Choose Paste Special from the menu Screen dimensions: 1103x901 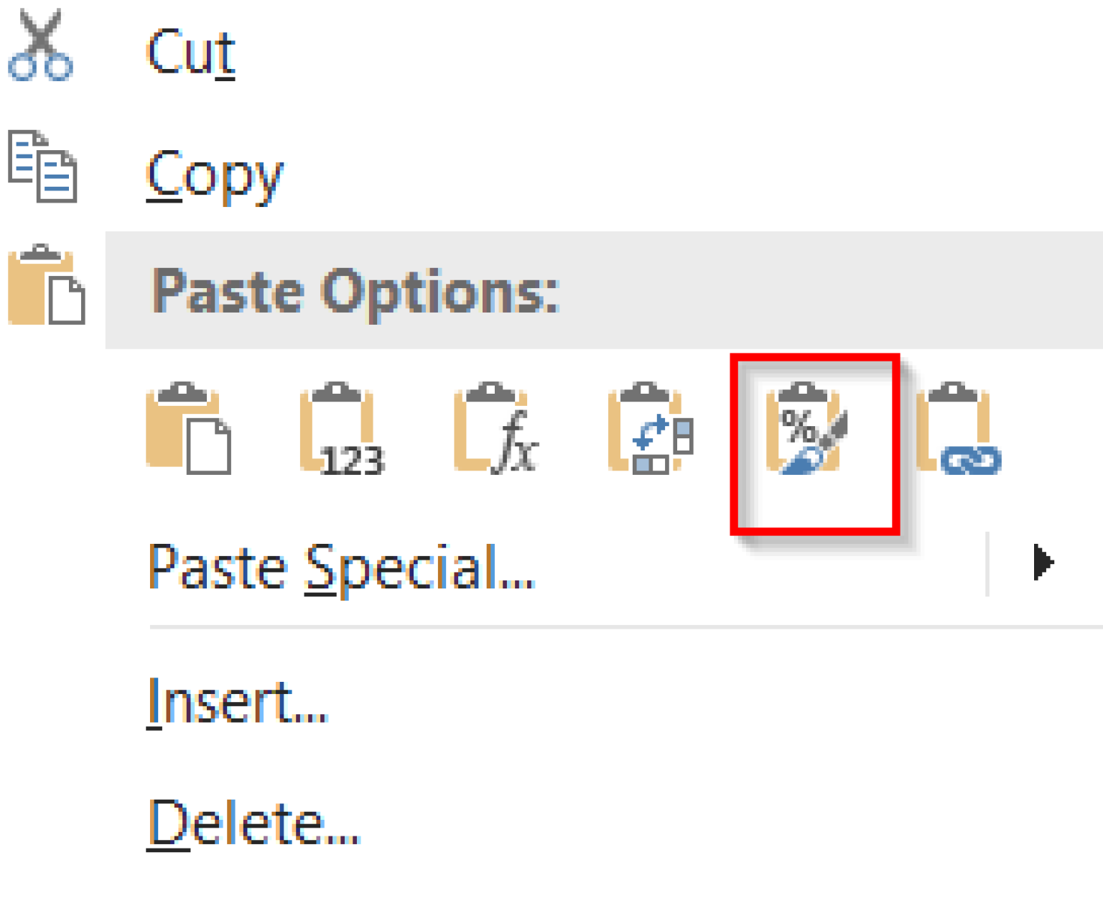341,568
